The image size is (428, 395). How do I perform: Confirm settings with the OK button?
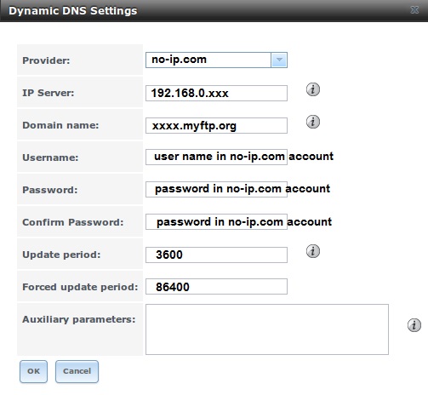point(33,371)
